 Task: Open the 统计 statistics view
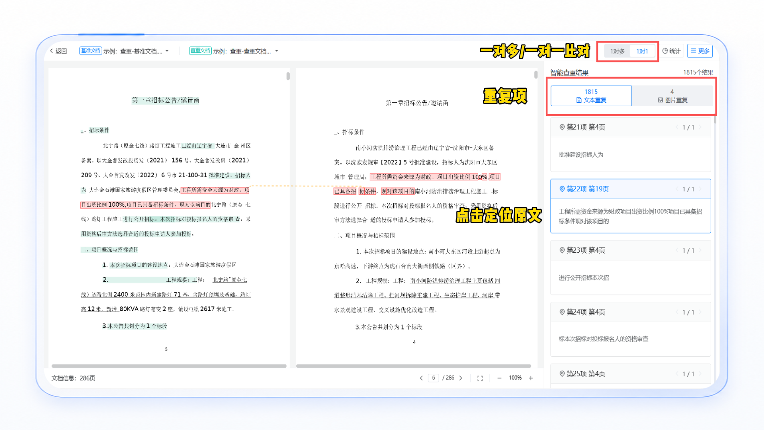671,51
